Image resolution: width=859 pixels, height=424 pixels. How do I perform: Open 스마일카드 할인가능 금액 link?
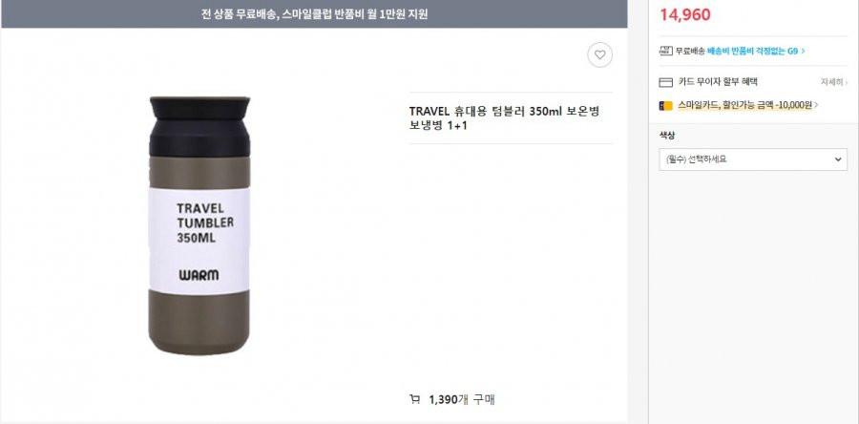[744, 105]
